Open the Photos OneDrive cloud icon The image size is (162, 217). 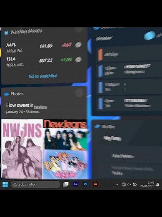6,94
